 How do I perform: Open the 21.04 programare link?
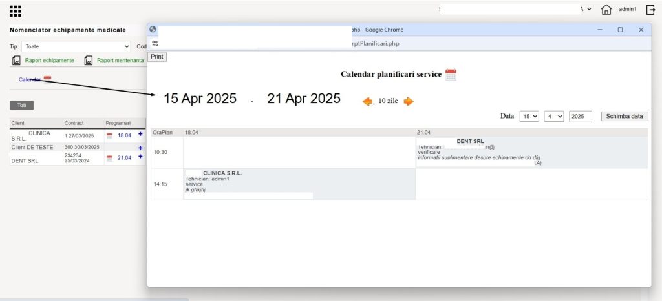coord(124,158)
